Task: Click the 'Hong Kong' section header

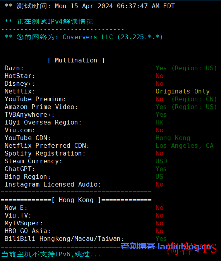Action: tap(76, 200)
